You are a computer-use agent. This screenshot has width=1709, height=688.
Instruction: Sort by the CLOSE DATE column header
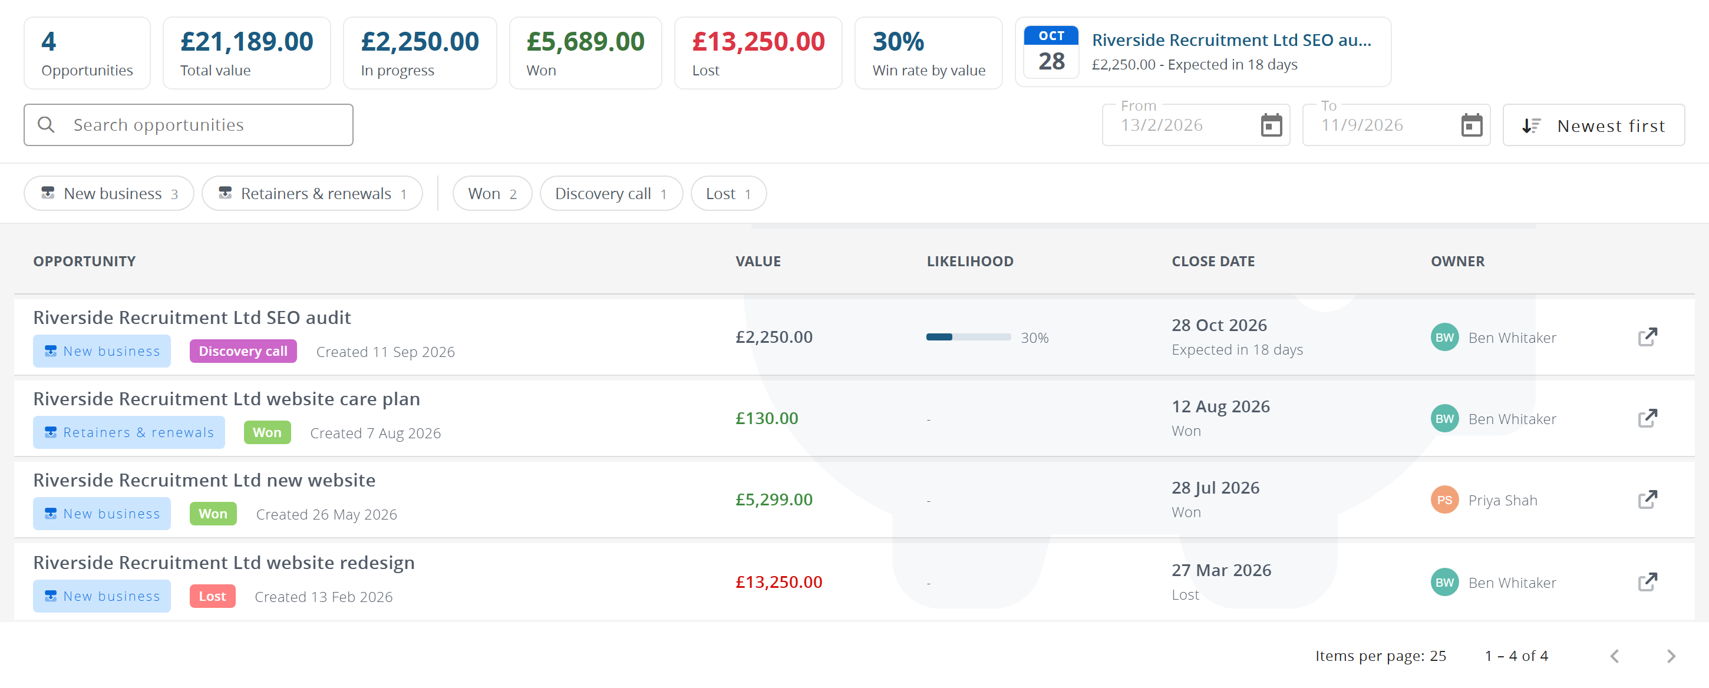tap(1213, 261)
